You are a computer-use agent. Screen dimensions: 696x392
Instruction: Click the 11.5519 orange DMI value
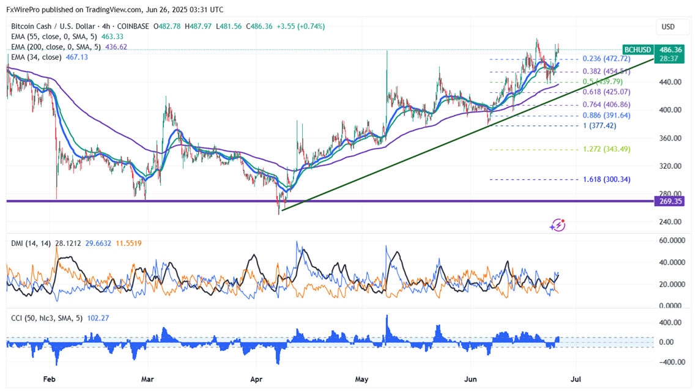pyautogui.click(x=128, y=243)
